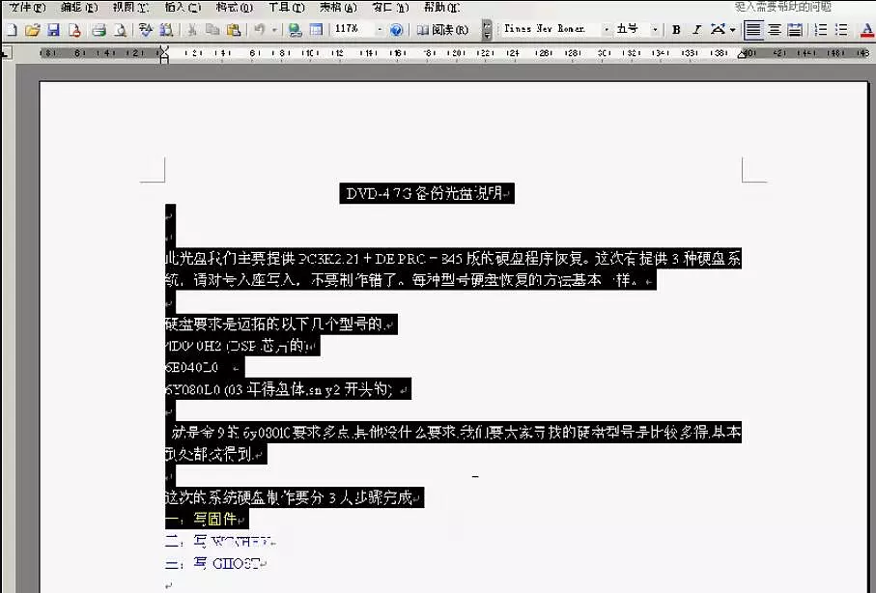Apply the red font color

pyautogui.click(x=867, y=30)
